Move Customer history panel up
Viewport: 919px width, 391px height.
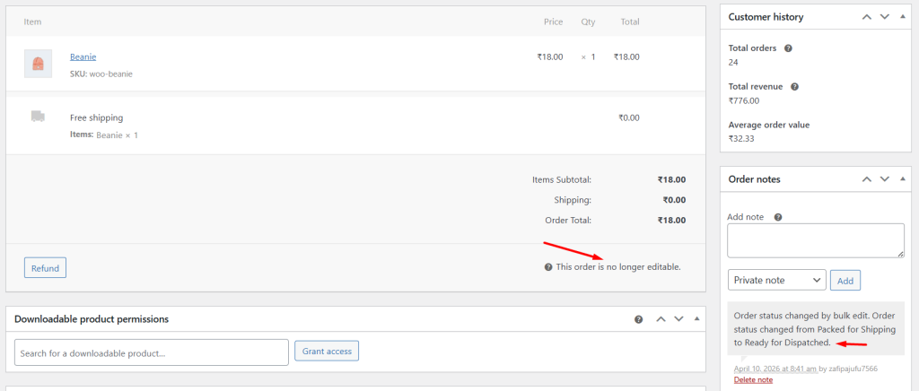click(x=867, y=17)
